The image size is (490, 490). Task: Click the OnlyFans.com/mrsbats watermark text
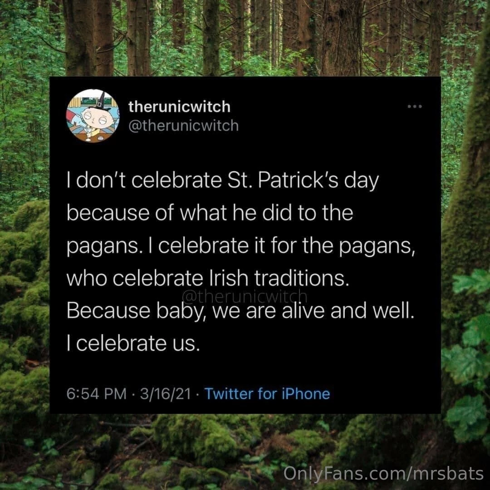coord(383,474)
